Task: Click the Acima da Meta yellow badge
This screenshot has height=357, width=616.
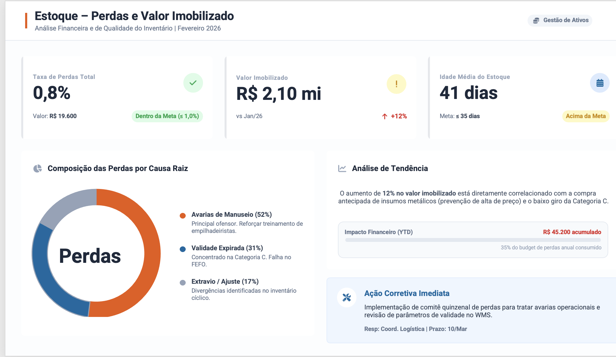Action: click(x=585, y=116)
